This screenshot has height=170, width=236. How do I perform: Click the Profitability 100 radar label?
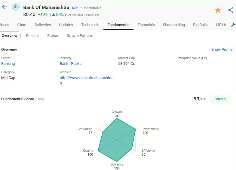click(151, 131)
